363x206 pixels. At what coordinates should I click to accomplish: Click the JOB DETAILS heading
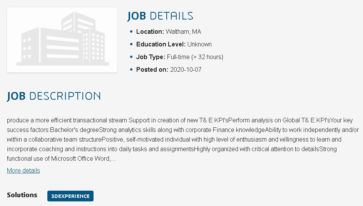pos(160,16)
